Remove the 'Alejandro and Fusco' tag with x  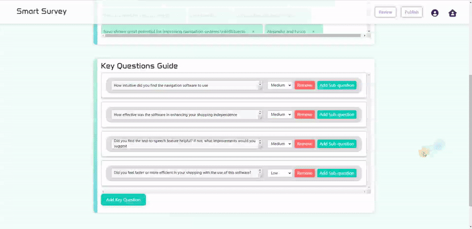(x=313, y=31)
